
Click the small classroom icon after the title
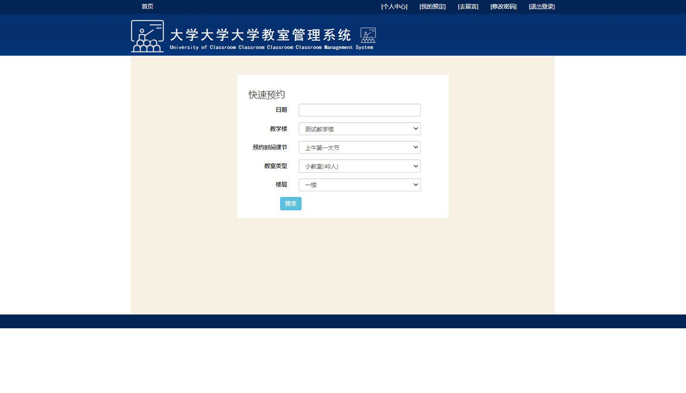coord(368,35)
